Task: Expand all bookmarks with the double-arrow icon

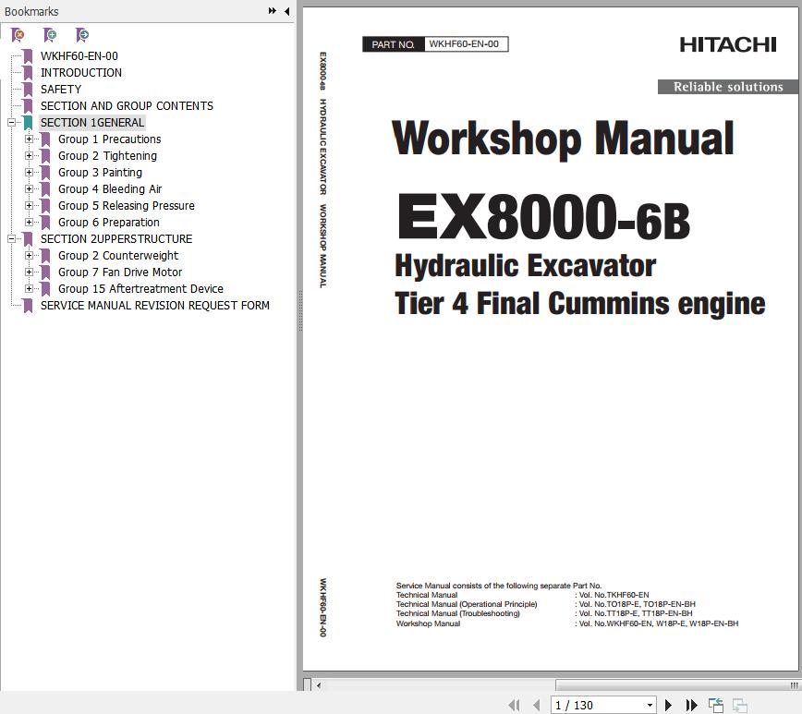Action: click(272, 11)
